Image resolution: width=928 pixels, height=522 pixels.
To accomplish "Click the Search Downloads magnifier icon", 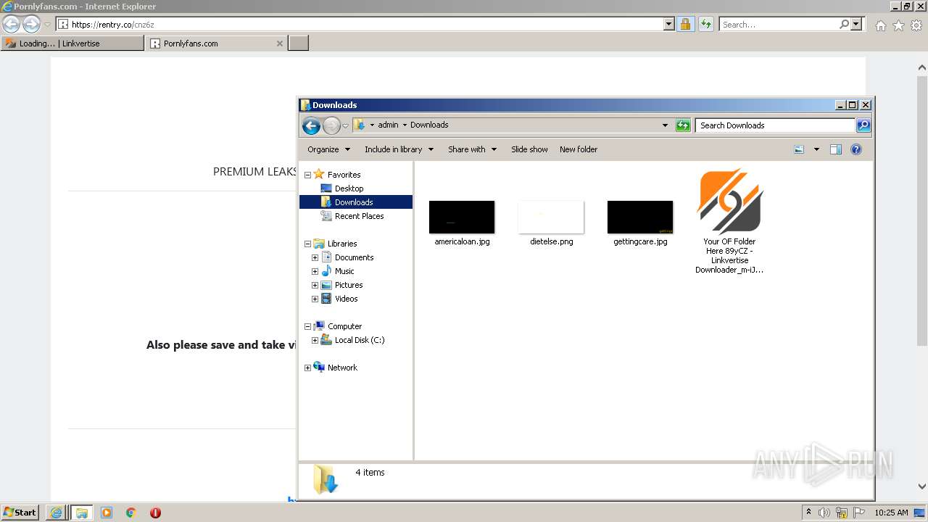I will click(x=863, y=125).
